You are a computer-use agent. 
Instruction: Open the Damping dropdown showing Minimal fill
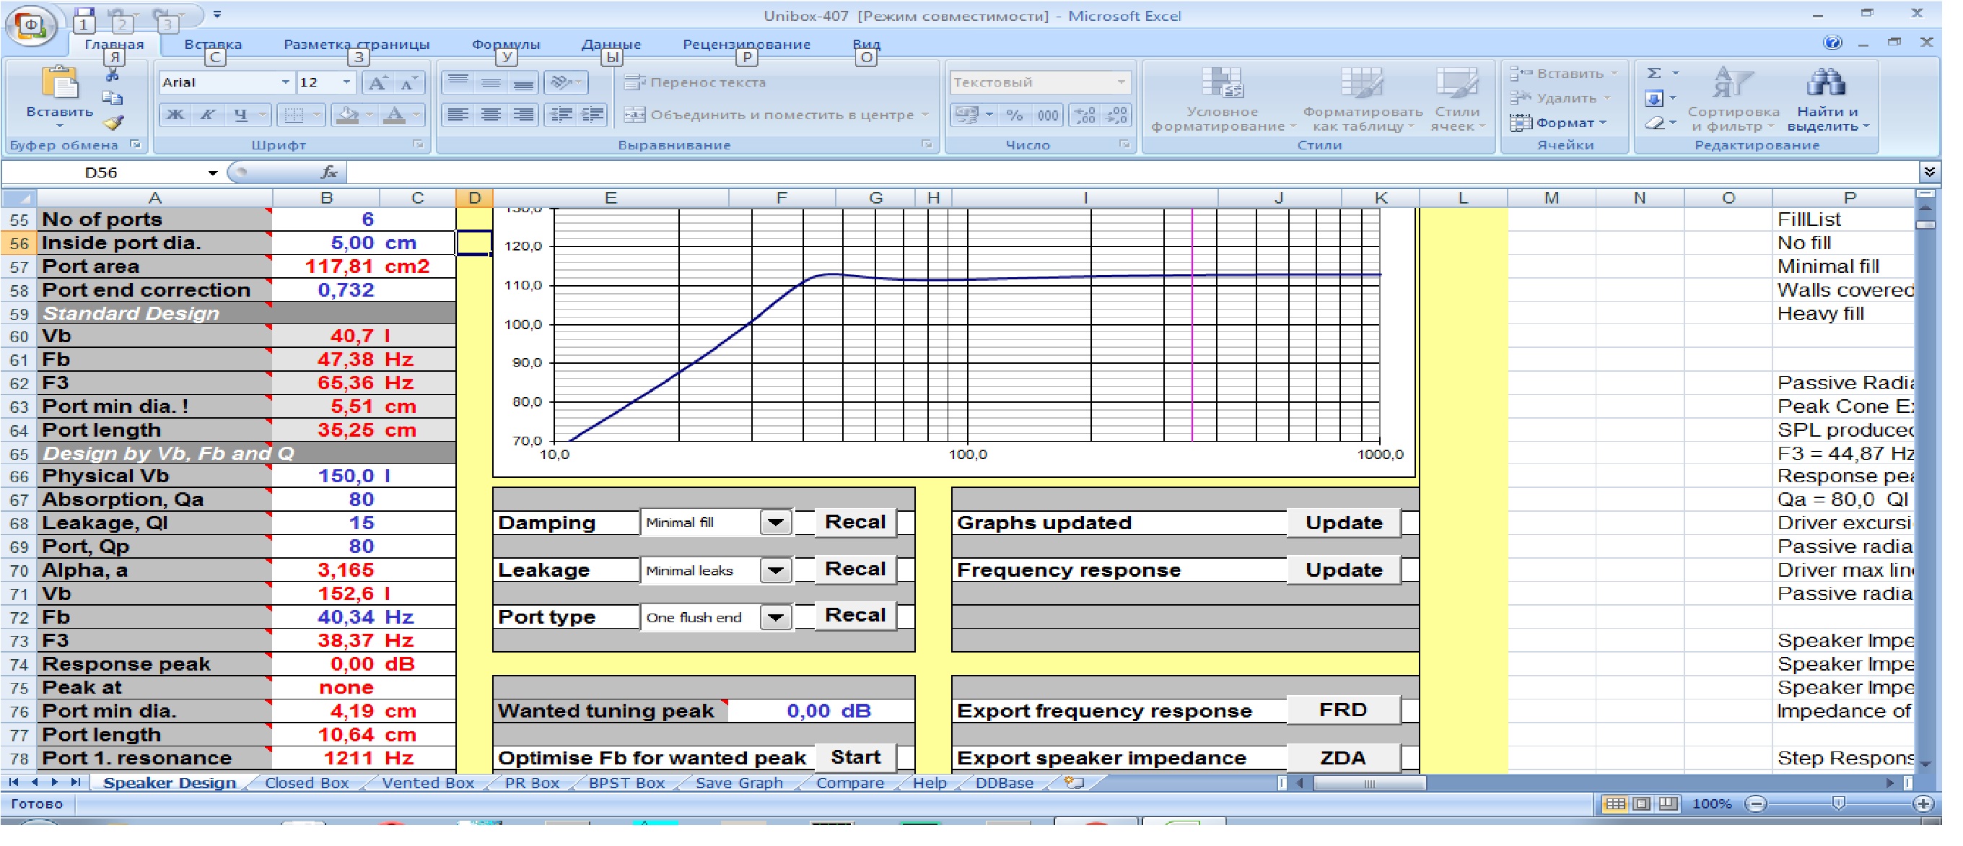pos(776,523)
